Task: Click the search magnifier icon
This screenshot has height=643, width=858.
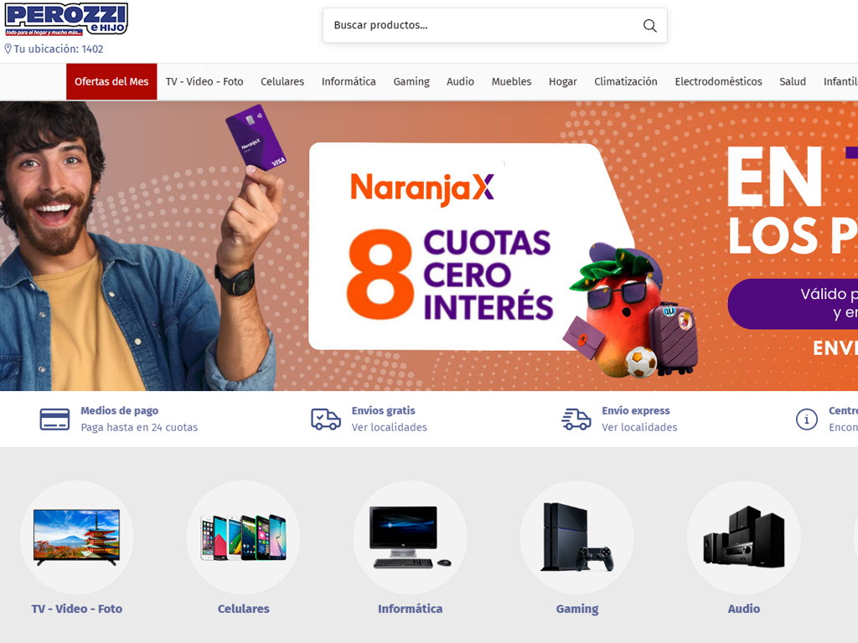Action: [x=649, y=26]
